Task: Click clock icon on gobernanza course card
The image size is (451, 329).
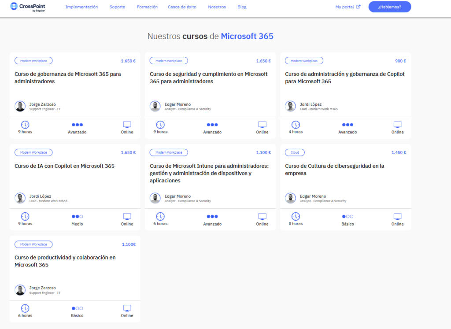Action: (25, 125)
